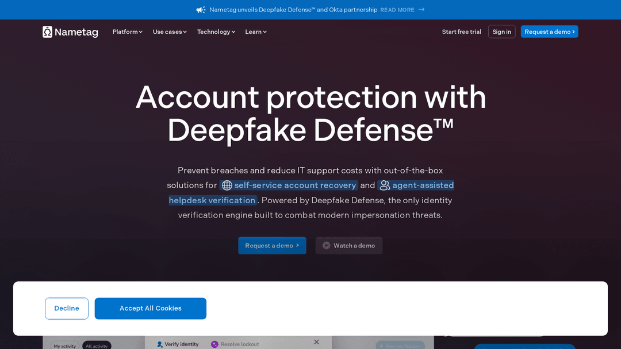This screenshot has width=621, height=349.
Task: Click Start free trial link
Action: point(461,32)
